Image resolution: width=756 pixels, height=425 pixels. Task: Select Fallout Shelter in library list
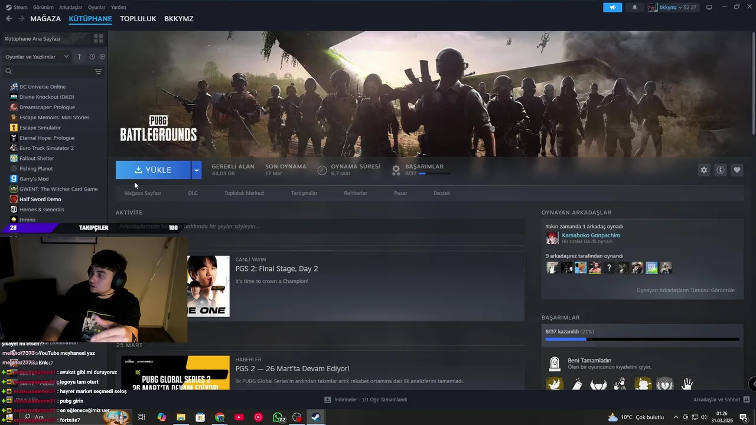tap(36, 158)
